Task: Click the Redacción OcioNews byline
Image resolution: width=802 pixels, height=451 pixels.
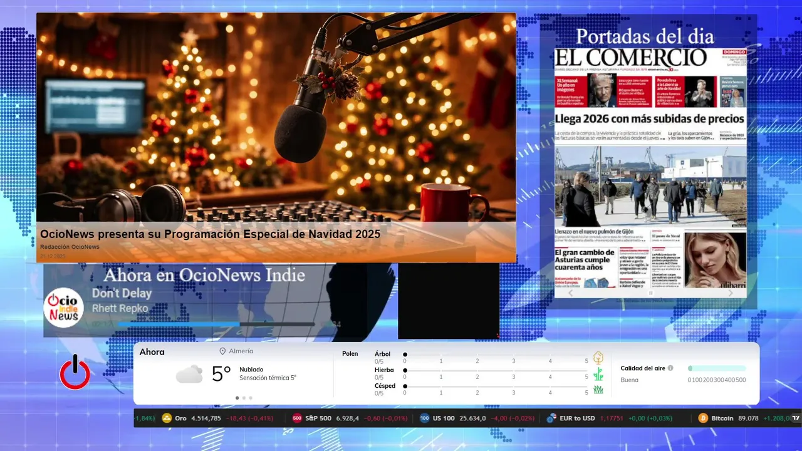Action: [70, 247]
